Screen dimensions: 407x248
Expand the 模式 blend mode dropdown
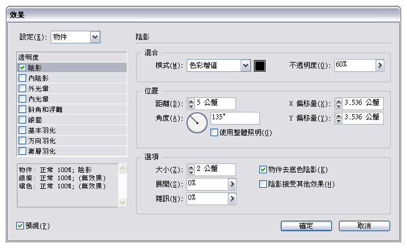(245, 65)
